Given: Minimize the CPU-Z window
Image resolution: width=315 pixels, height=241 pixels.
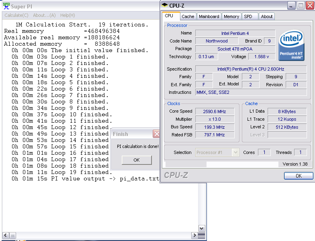Looking at the screenshot, I should [291, 6].
